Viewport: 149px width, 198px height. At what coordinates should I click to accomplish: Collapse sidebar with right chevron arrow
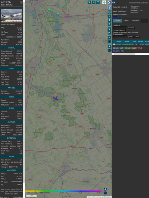109,3
